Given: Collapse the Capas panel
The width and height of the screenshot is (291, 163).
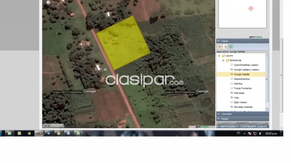Looking at the screenshot, I should pos(219,41).
